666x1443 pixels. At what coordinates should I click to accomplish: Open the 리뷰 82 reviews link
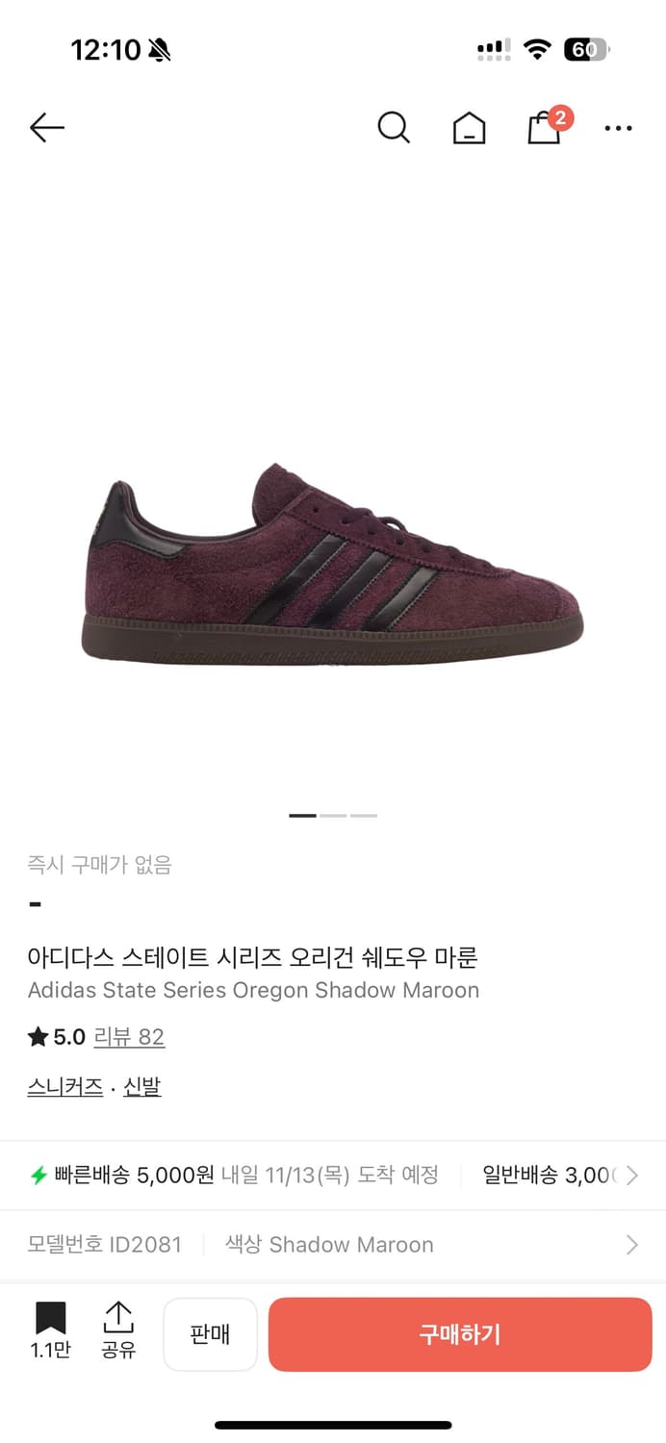pos(129,1037)
